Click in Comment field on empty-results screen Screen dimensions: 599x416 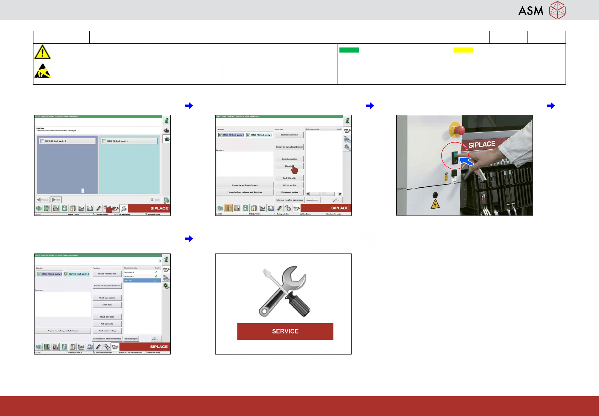[x=245, y=164]
